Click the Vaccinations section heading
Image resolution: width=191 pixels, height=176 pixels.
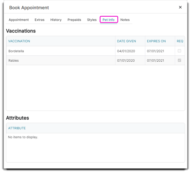[21, 31]
